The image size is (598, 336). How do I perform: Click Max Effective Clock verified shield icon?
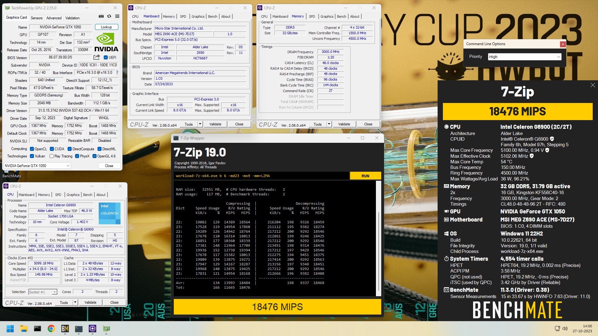tap(532, 156)
